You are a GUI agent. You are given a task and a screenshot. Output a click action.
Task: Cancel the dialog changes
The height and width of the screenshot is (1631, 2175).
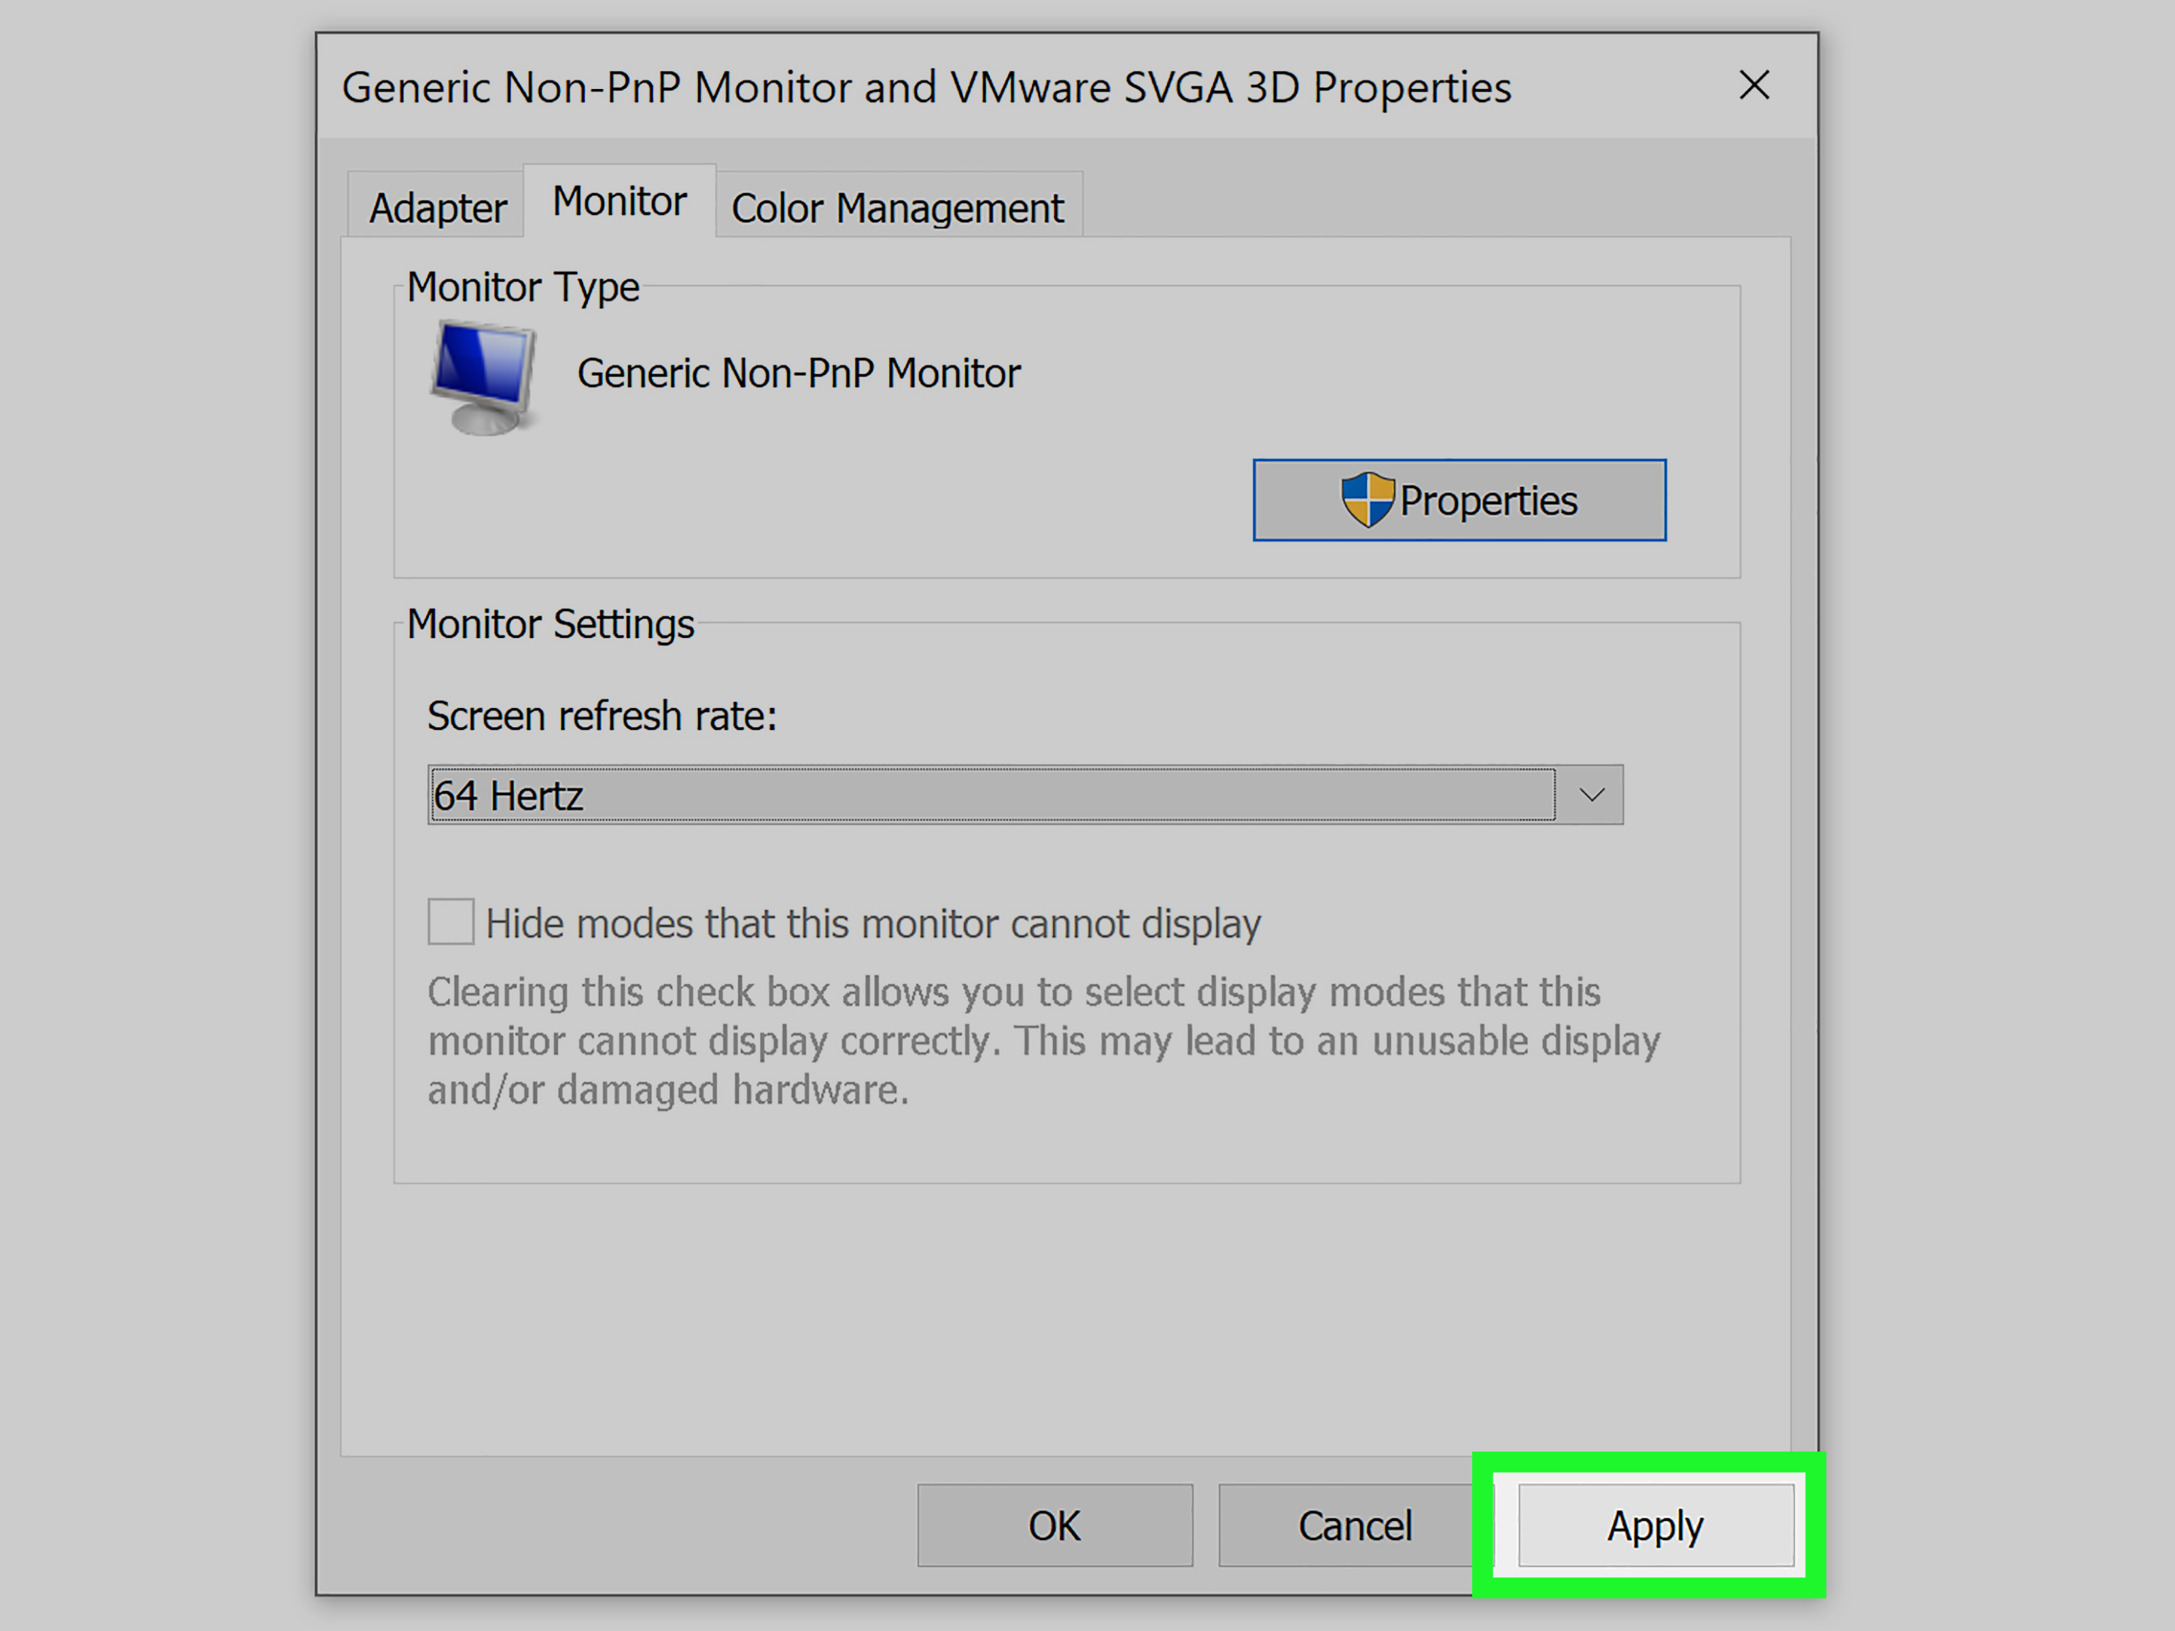[1354, 1525]
